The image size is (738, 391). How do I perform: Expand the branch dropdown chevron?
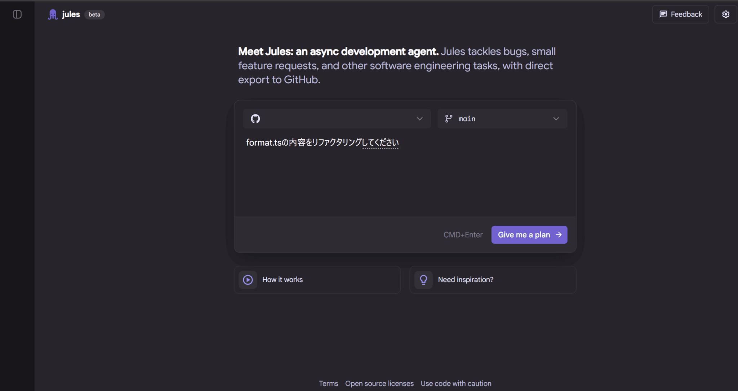(556, 119)
